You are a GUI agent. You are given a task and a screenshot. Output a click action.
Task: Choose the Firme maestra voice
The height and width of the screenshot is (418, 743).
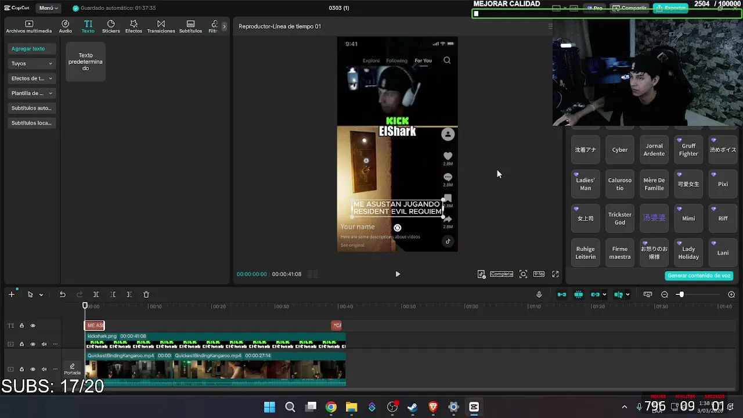pos(620,253)
